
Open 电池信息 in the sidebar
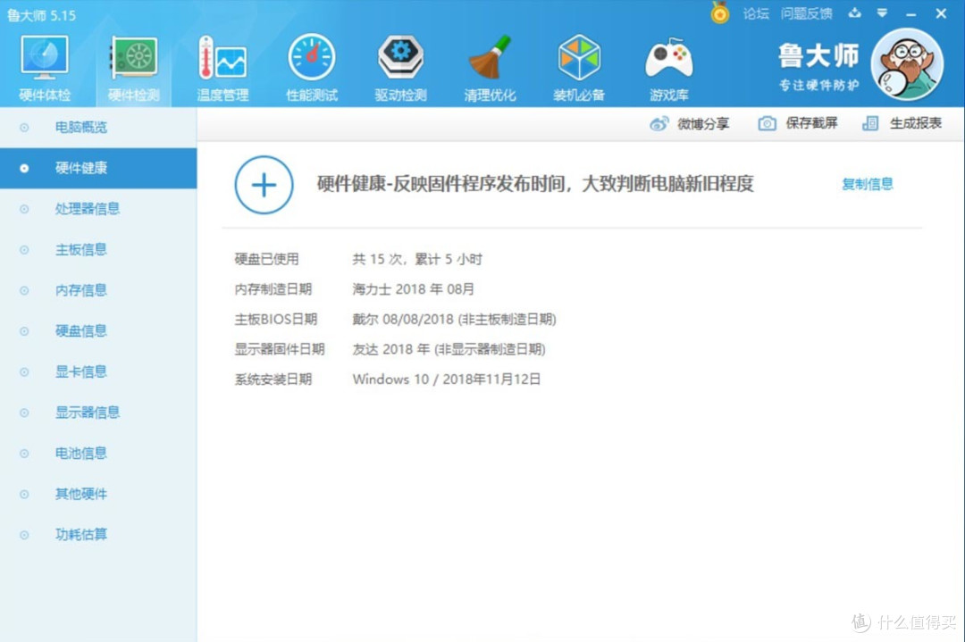[98, 454]
